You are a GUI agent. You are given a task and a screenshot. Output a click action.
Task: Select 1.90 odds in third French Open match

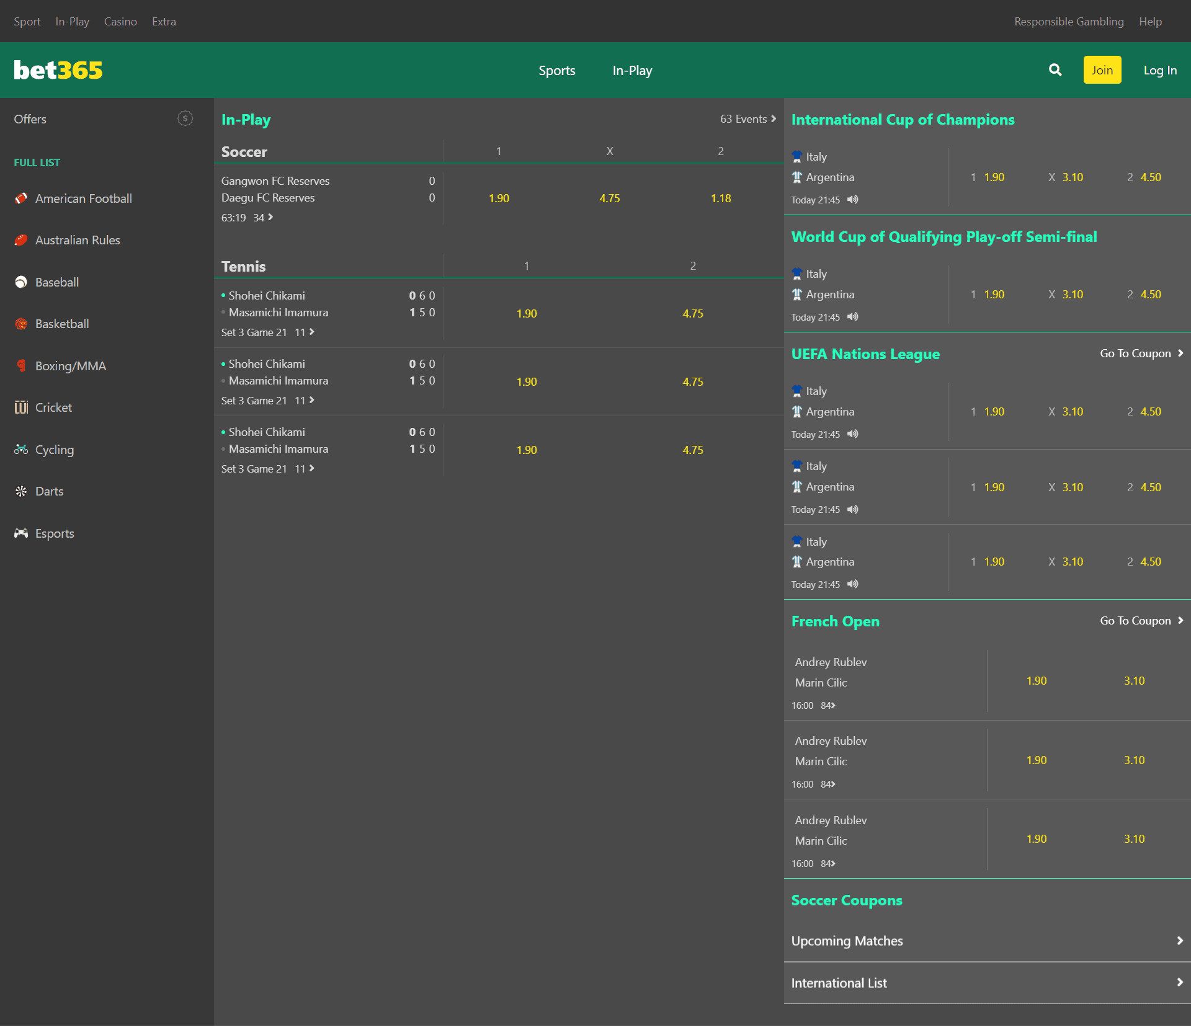[1037, 839]
